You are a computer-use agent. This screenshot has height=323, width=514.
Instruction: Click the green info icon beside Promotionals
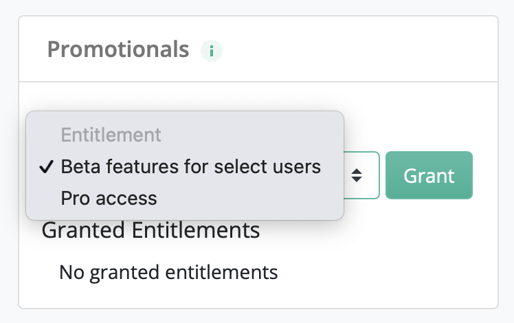[212, 51]
